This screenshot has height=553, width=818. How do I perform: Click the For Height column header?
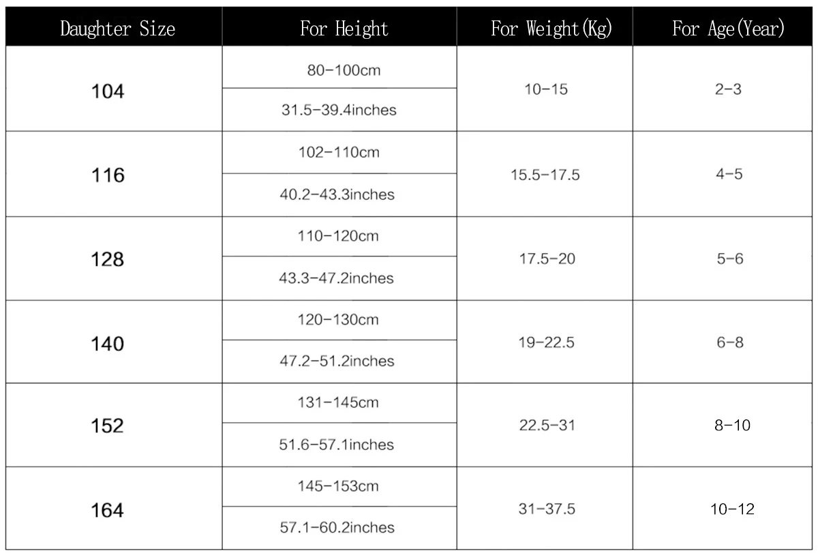pos(344,29)
